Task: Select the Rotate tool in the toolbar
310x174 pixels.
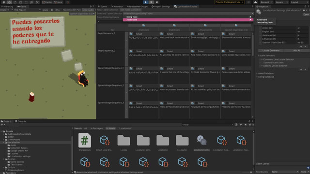Action: pos(15,2)
